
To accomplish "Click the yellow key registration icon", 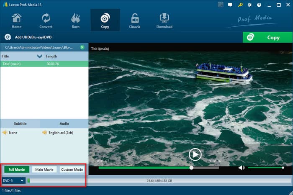I will 240,5.
